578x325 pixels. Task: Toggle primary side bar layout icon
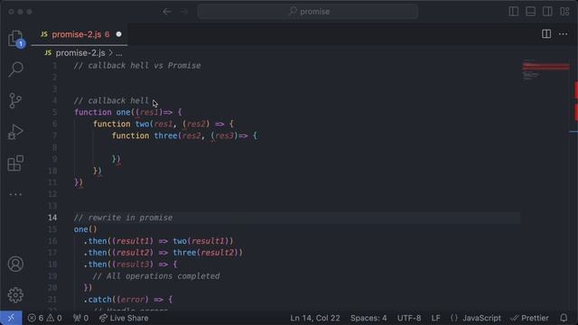(514, 12)
